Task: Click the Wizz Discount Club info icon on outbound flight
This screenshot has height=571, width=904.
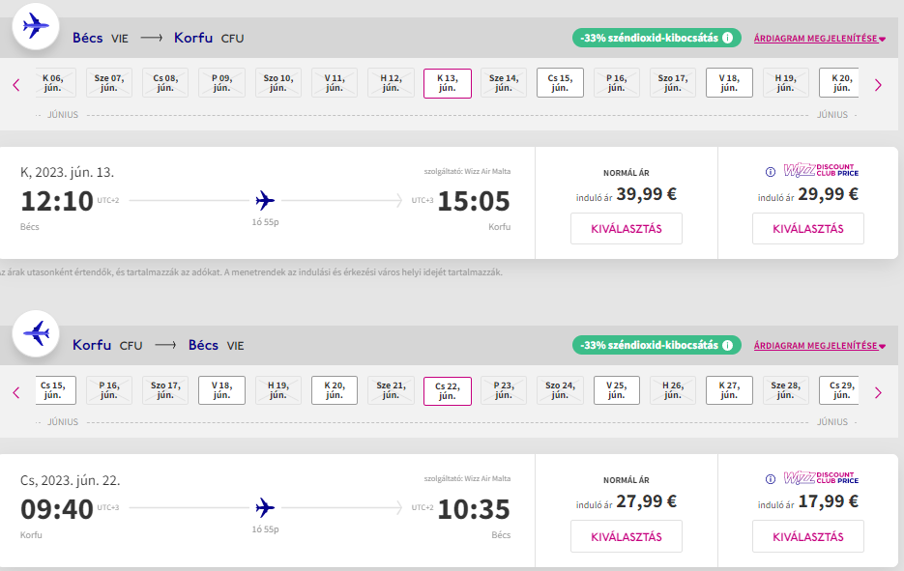Action: pos(771,172)
